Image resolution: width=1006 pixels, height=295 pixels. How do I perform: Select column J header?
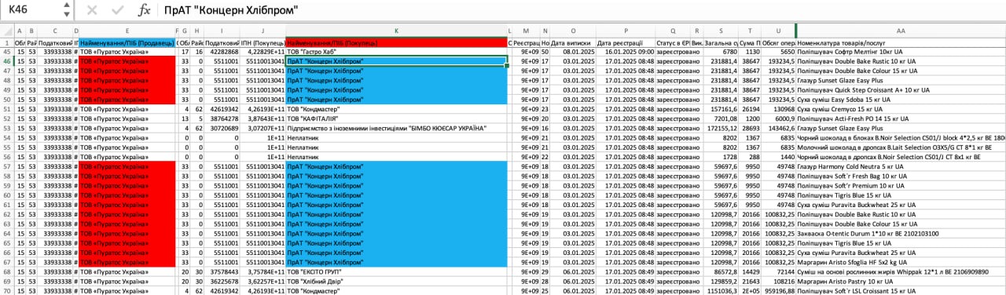[x=263, y=31]
